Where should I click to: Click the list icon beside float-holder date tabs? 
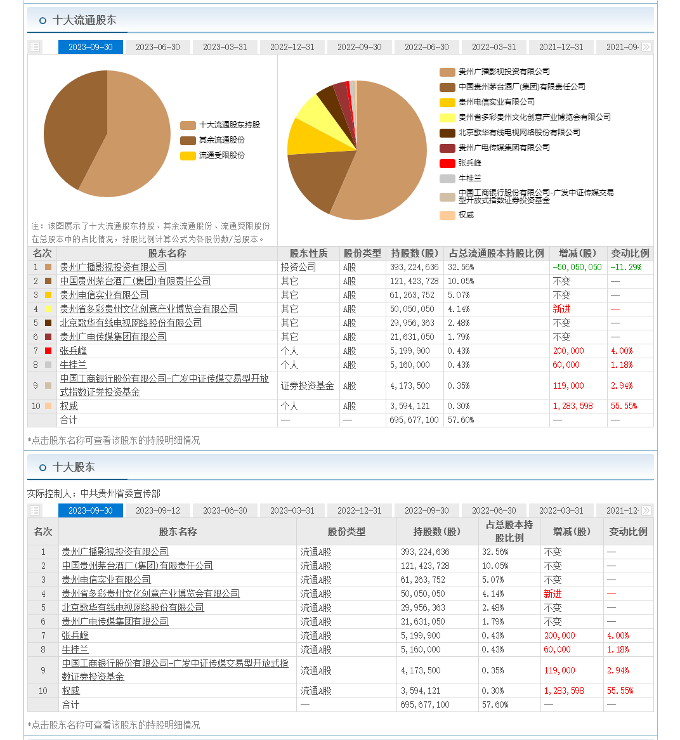(x=35, y=47)
